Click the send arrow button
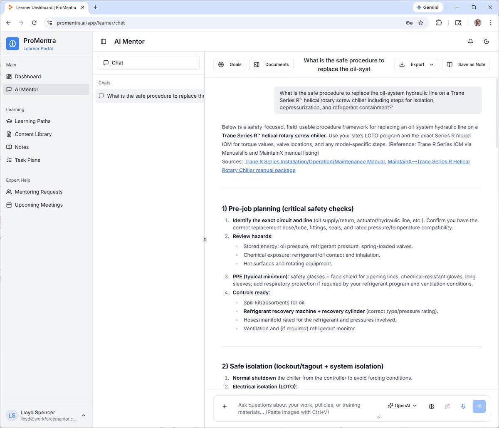The width and height of the screenshot is (499, 428). point(479,406)
